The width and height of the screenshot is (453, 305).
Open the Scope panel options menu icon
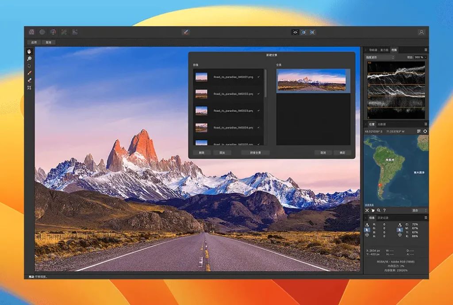(426, 50)
